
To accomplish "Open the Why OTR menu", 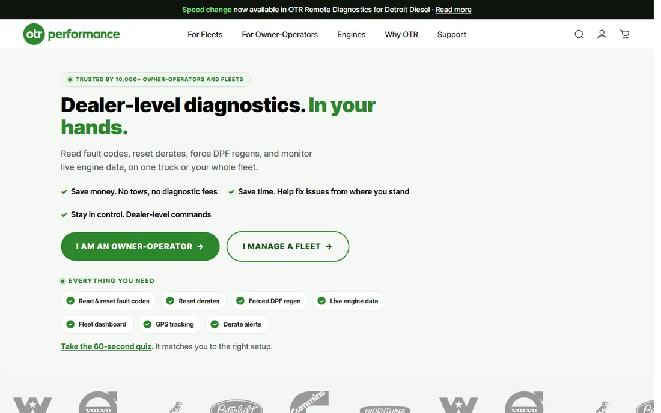I will point(401,35).
